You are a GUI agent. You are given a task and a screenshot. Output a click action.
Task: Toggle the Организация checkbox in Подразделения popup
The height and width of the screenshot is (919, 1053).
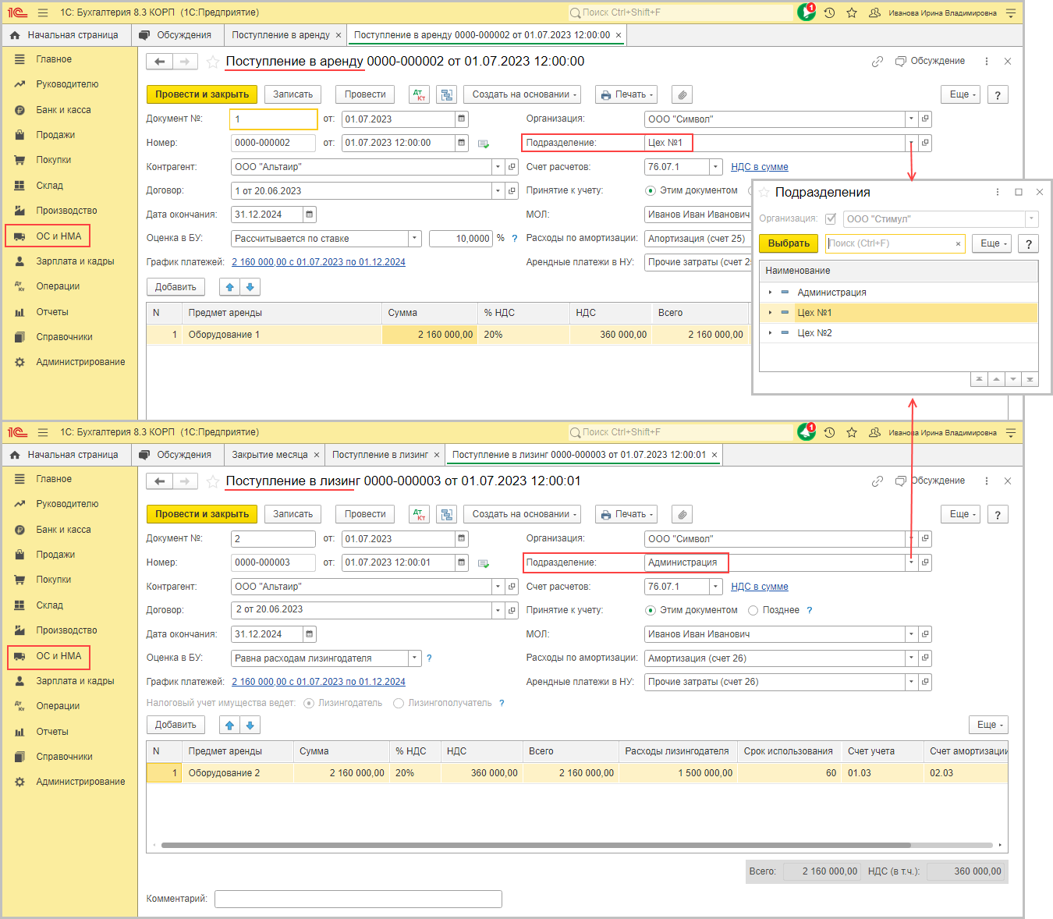coord(831,219)
